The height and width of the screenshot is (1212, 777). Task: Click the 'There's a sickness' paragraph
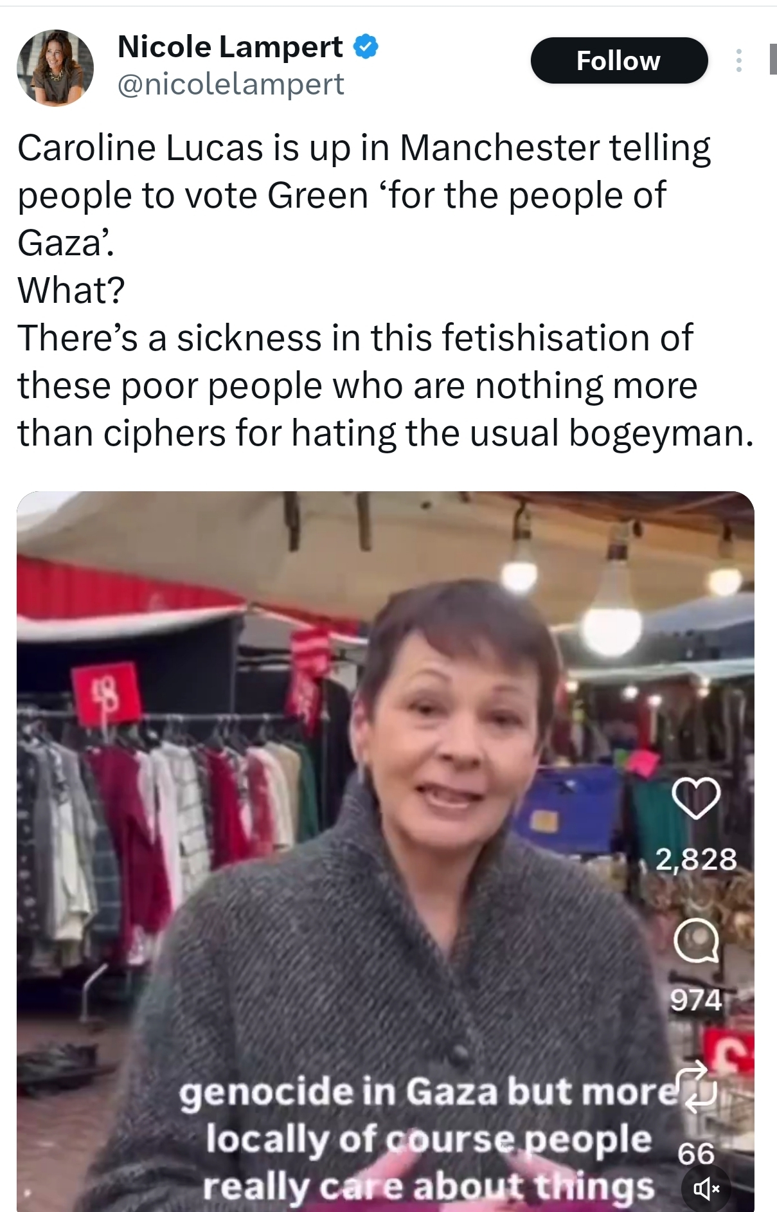(385, 385)
